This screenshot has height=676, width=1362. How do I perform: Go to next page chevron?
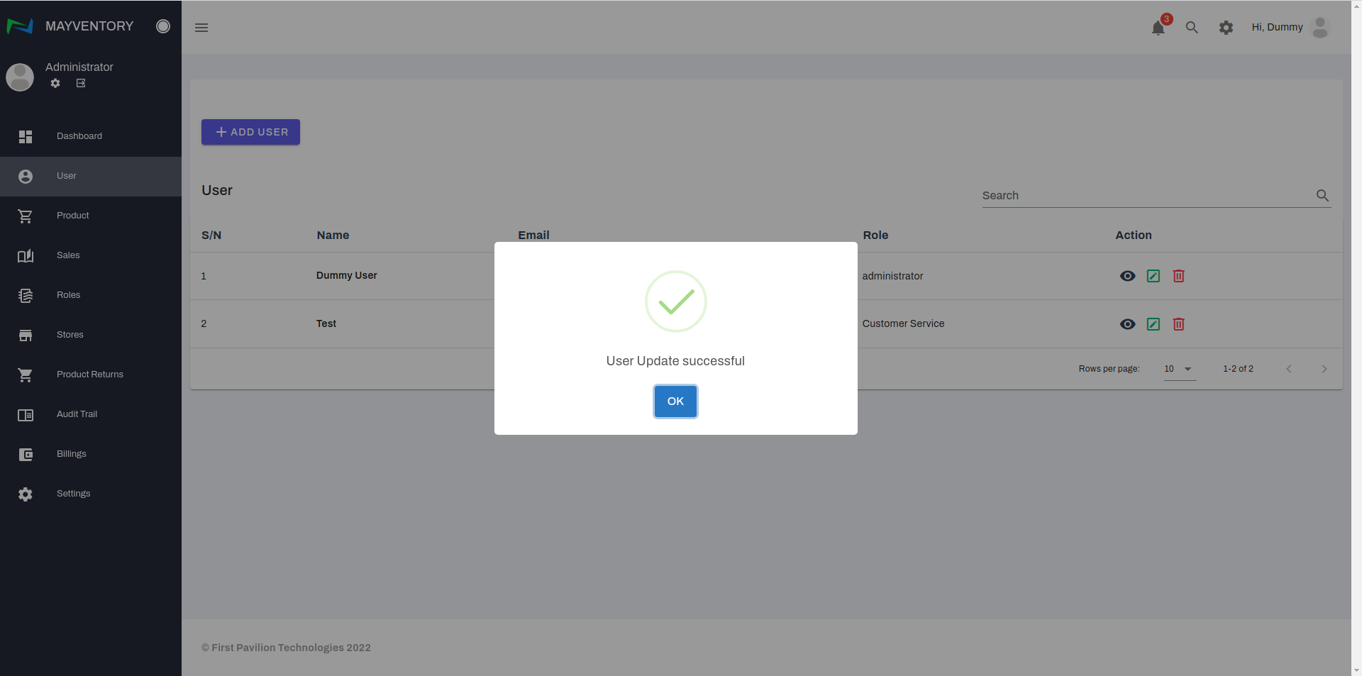[1324, 369]
